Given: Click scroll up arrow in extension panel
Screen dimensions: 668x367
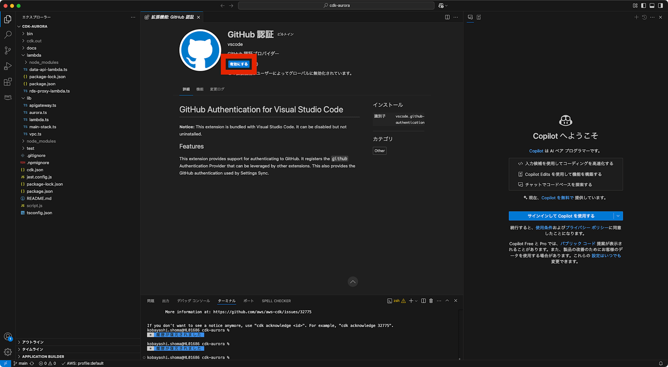Looking at the screenshot, I should (x=353, y=282).
